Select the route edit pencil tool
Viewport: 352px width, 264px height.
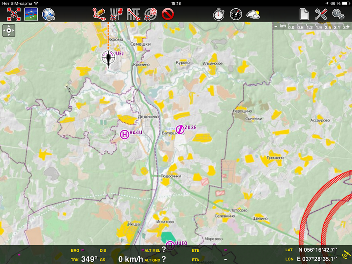click(99, 14)
